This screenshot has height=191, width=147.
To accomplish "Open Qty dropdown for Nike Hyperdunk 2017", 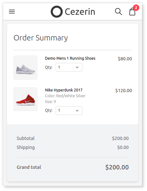I will coord(69,110).
